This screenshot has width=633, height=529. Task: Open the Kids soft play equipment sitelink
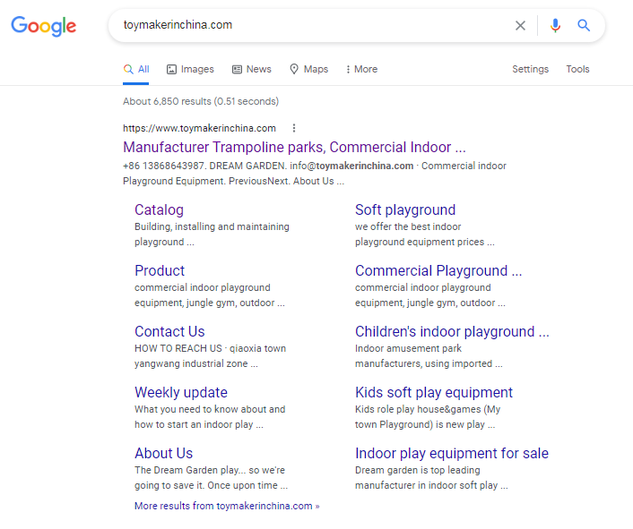(434, 392)
